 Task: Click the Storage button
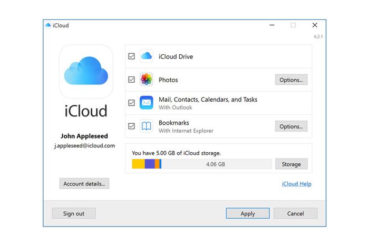292,164
